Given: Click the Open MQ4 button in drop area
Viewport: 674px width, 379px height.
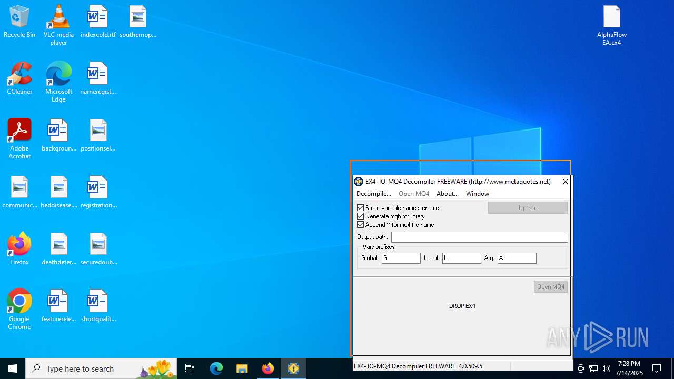Looking at the screenshot, I should point(551,287).
